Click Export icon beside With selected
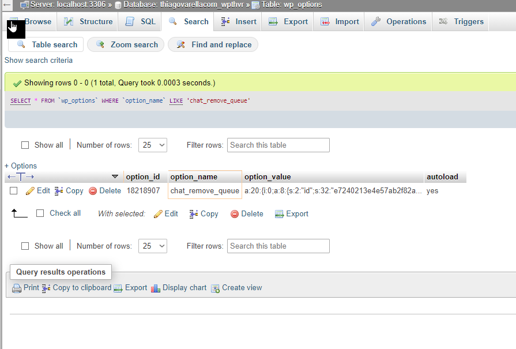516x349 pixels. (x=280, y=214)
